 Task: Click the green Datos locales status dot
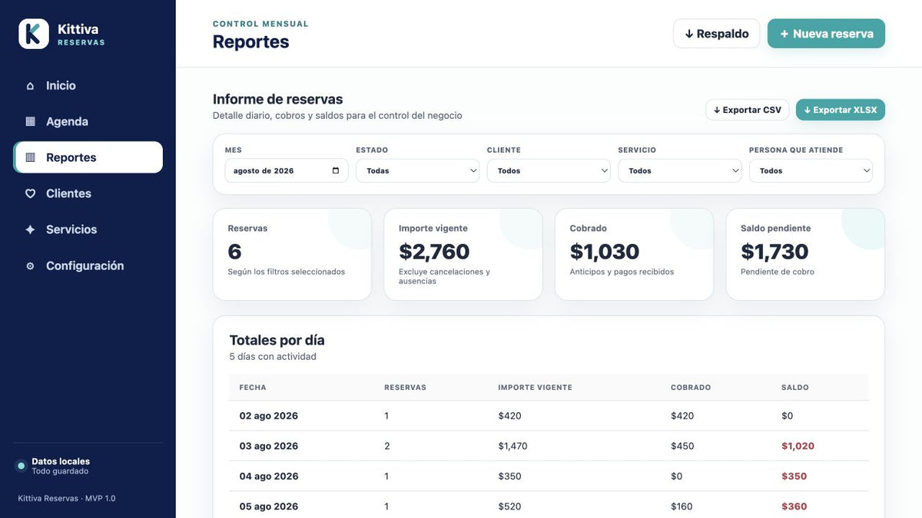22,466
